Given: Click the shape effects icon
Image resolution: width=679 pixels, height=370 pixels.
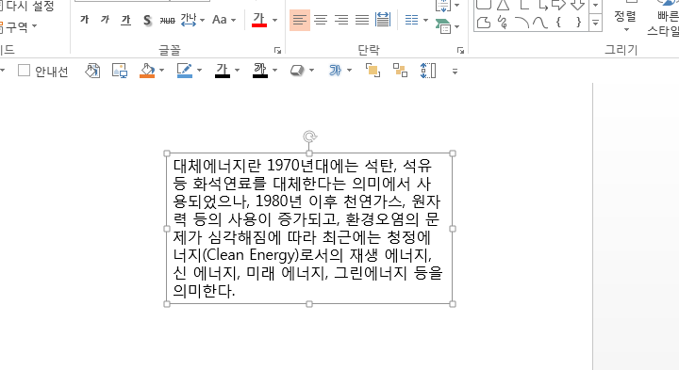Looking at the screenshot, I should pos(297,71).
